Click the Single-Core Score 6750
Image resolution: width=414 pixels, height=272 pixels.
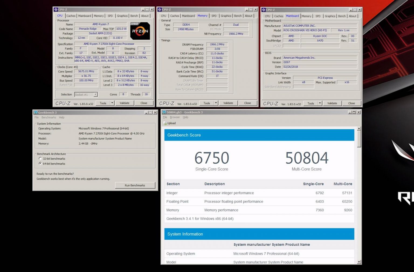(x=212, y=158)
